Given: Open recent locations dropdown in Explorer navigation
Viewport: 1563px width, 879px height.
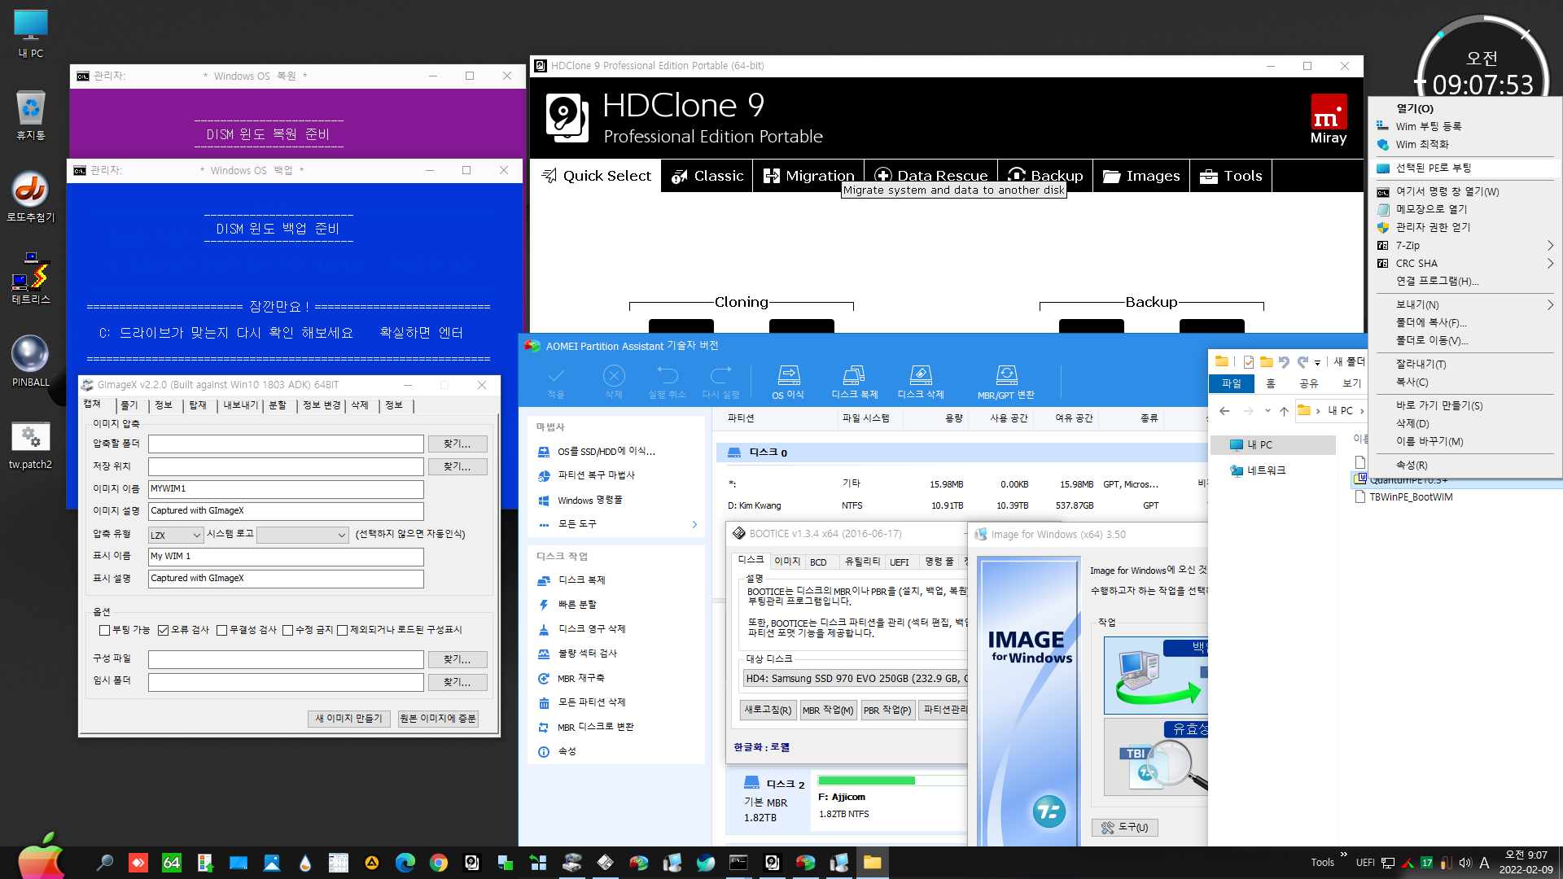Looking at the screenshot, I should (1267, 410).
